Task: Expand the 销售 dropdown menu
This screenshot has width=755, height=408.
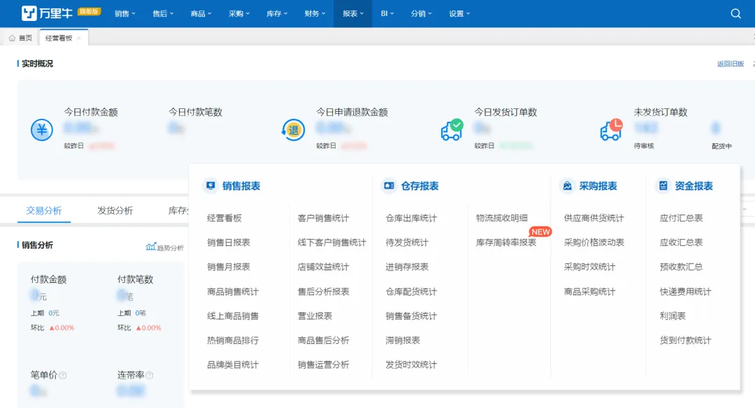Action: coord(125,14)
